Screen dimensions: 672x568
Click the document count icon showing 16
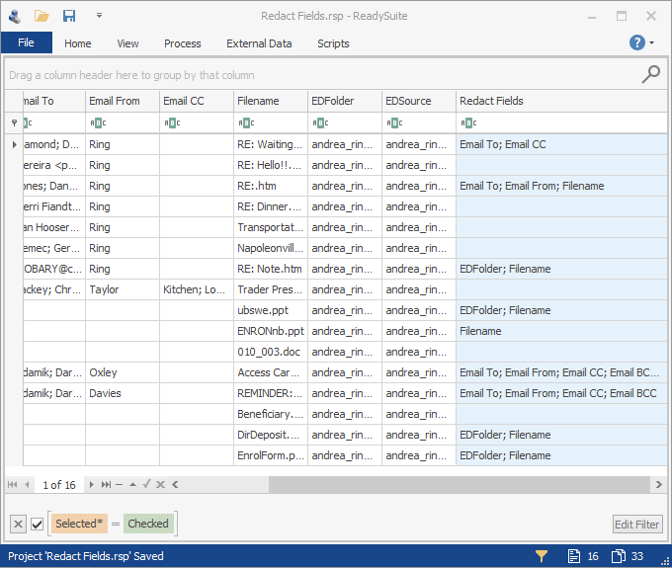(x=572, y=556)
